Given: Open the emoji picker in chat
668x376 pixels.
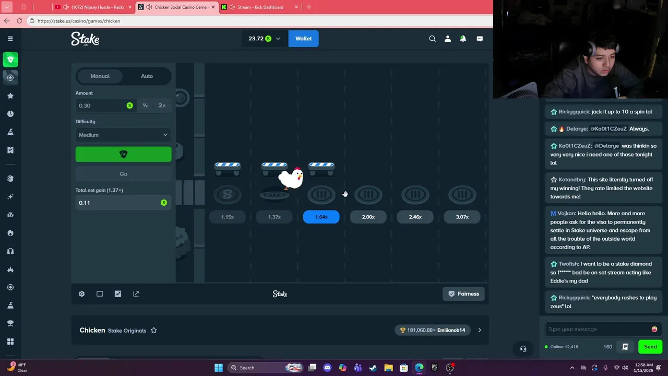Looking at the screenshot, I should point(654,329).
